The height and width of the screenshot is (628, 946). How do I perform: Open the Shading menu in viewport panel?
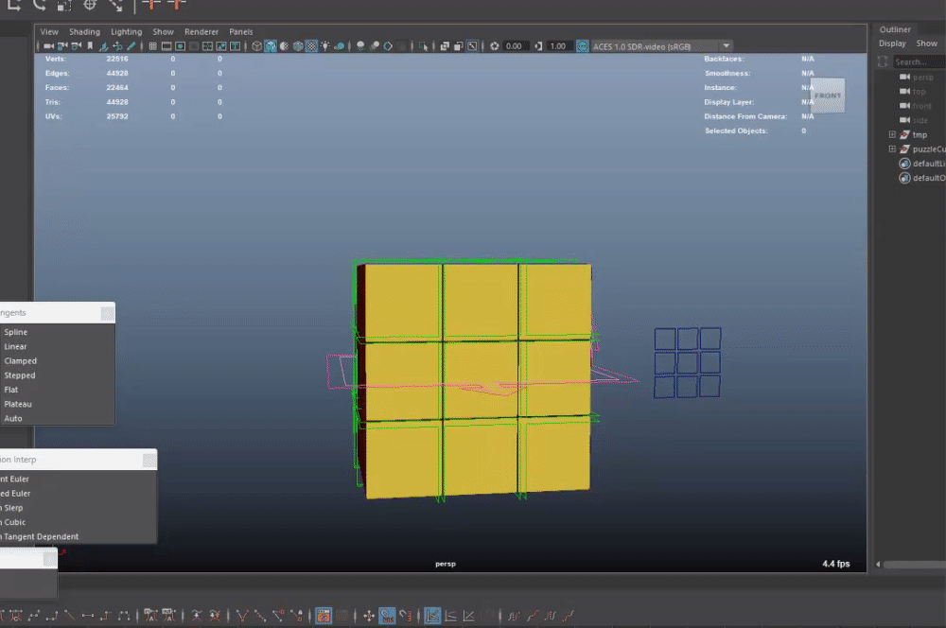[84, 31]
